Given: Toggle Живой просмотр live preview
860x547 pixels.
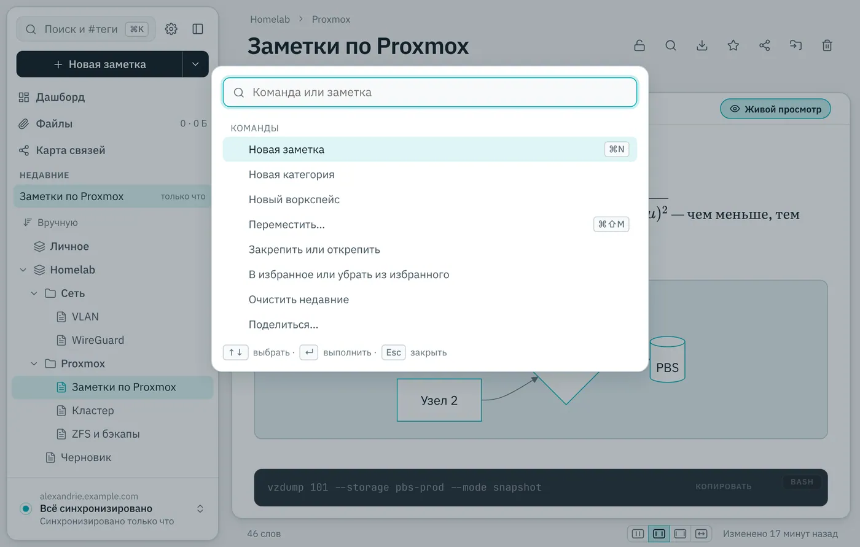Looking at the screenshot, I should [775, 109].
